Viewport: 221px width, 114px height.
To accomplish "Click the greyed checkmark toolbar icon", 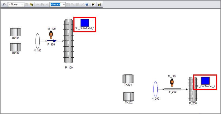I will (x=82, y=5).
